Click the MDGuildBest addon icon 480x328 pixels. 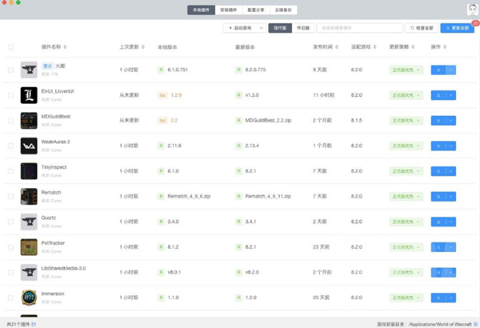tap(28, 121)
